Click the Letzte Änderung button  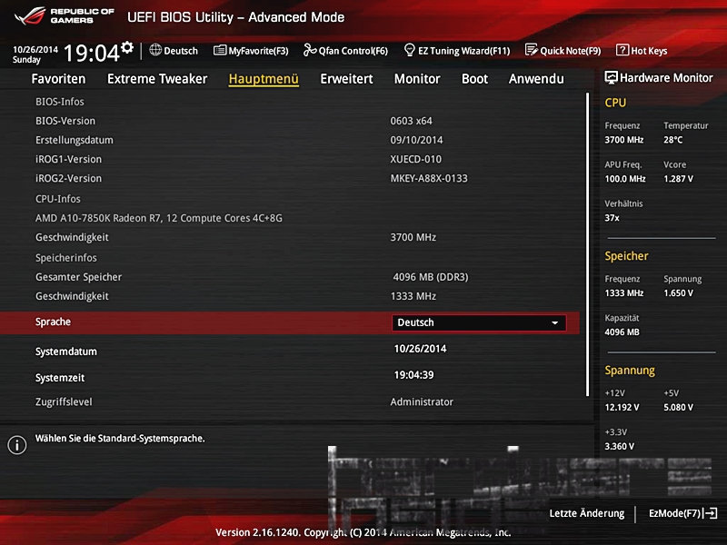coord(586,513)
